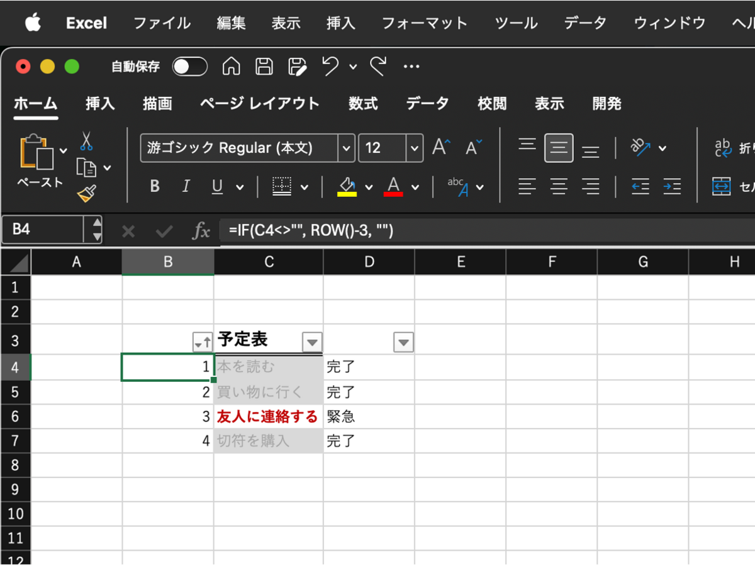The width and height of the screenshot is (755, 565).
Task: Open fill color picker arrow
Action: (369, 187)
